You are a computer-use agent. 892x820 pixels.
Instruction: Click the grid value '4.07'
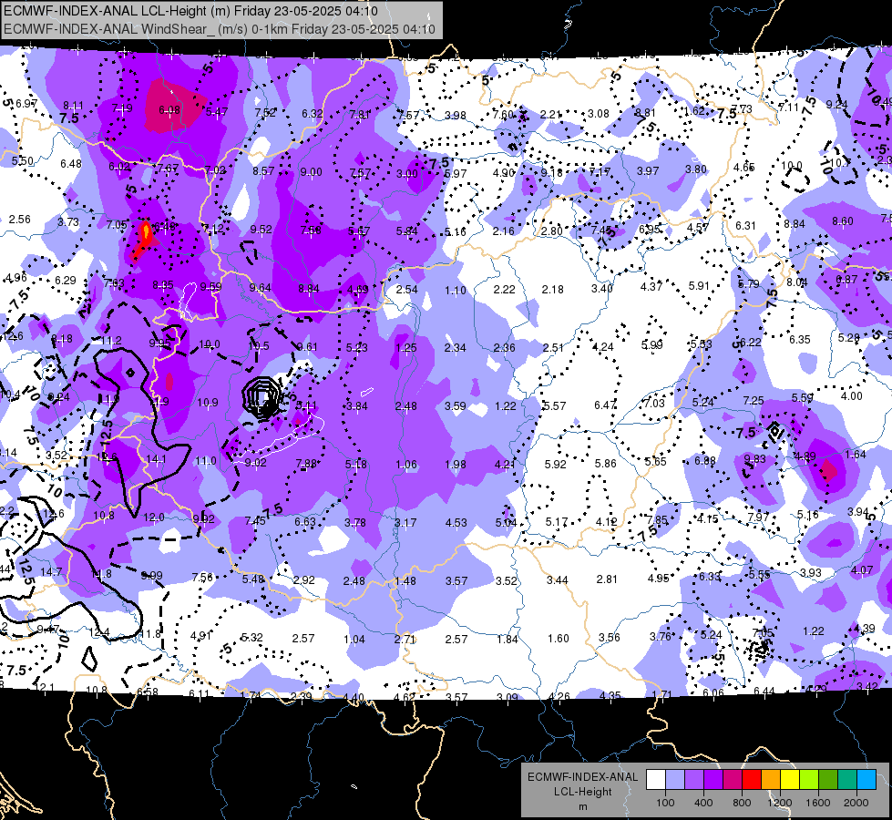(x=862, y=569)
